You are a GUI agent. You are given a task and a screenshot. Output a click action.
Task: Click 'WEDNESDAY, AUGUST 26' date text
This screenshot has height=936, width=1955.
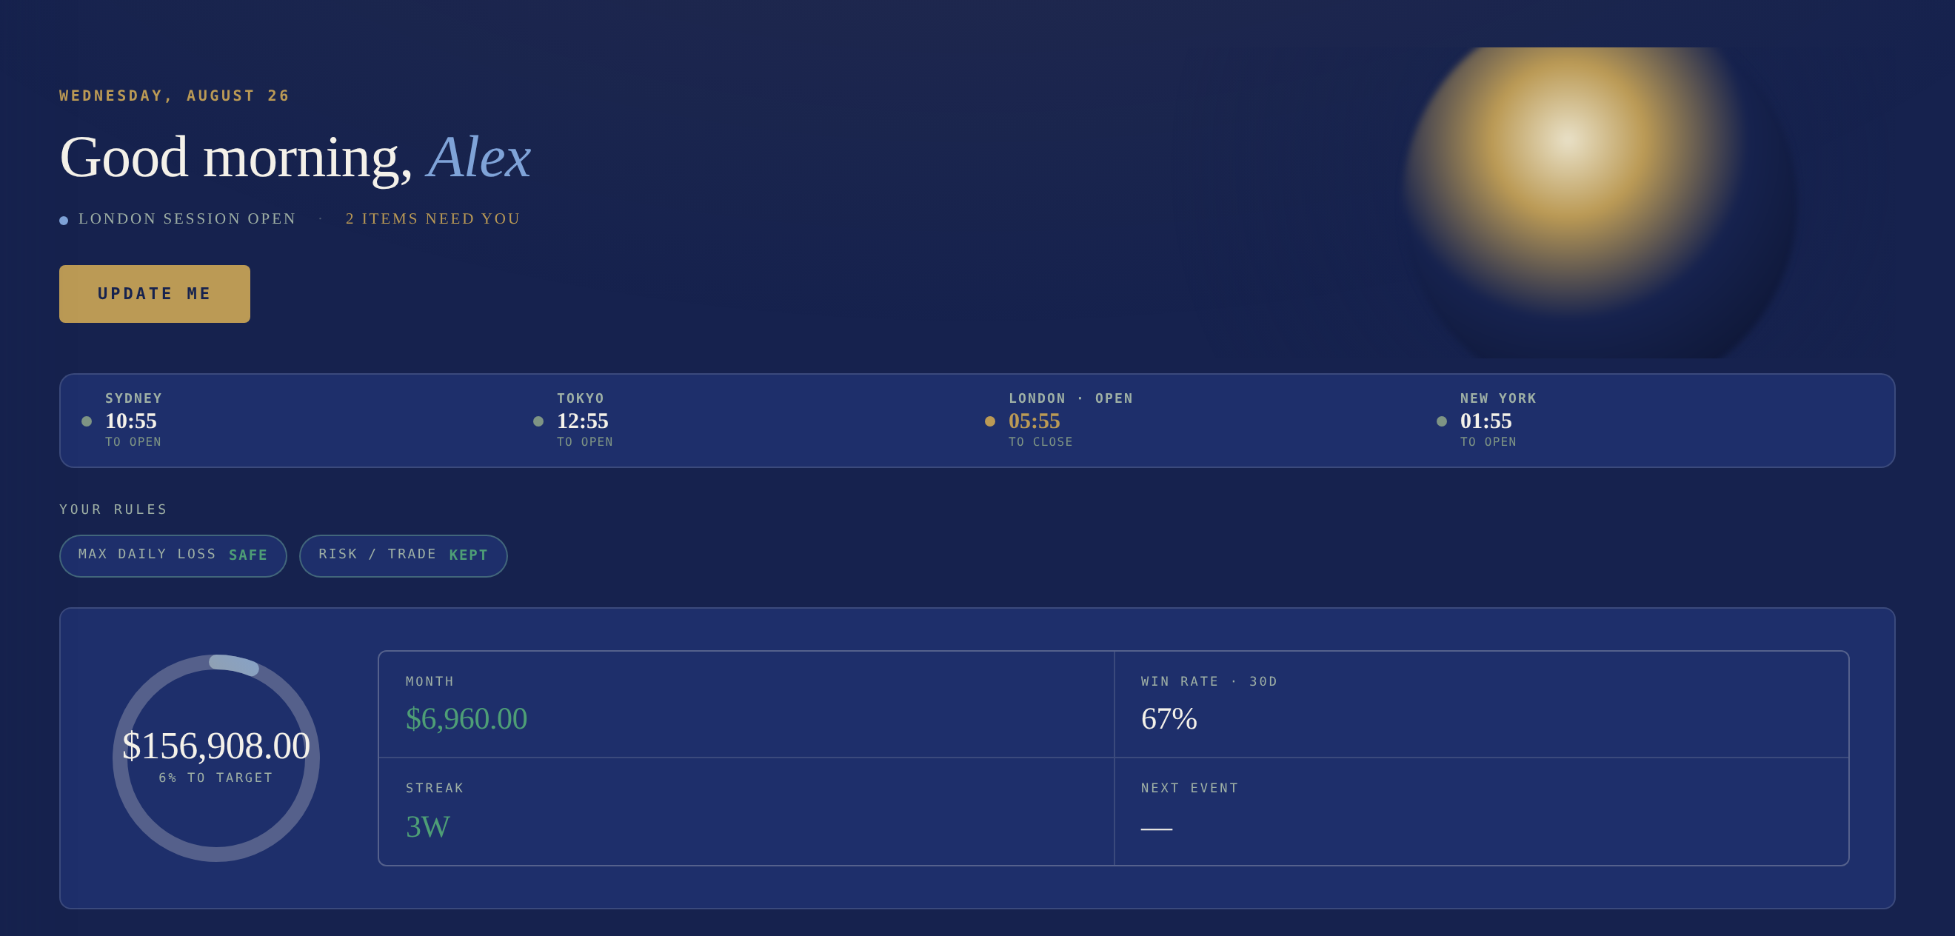click(x=175, y=96)
